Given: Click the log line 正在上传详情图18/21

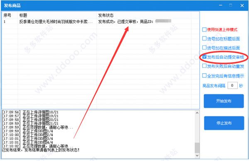Looking at the screenshot, I should (x=30, y=112).
